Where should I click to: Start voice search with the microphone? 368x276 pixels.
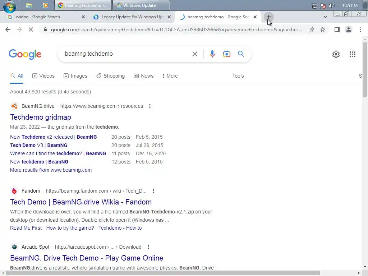click(212, 54)
